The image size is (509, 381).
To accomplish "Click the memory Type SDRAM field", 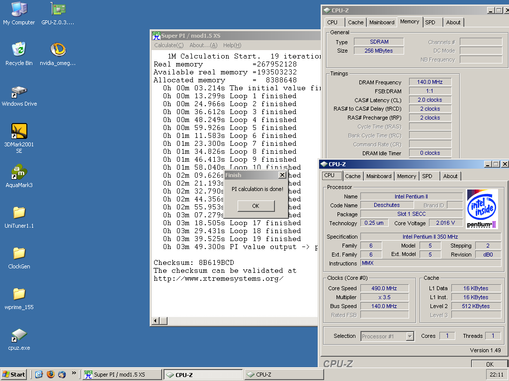I will pyautogui.click(x=379, y=42).
